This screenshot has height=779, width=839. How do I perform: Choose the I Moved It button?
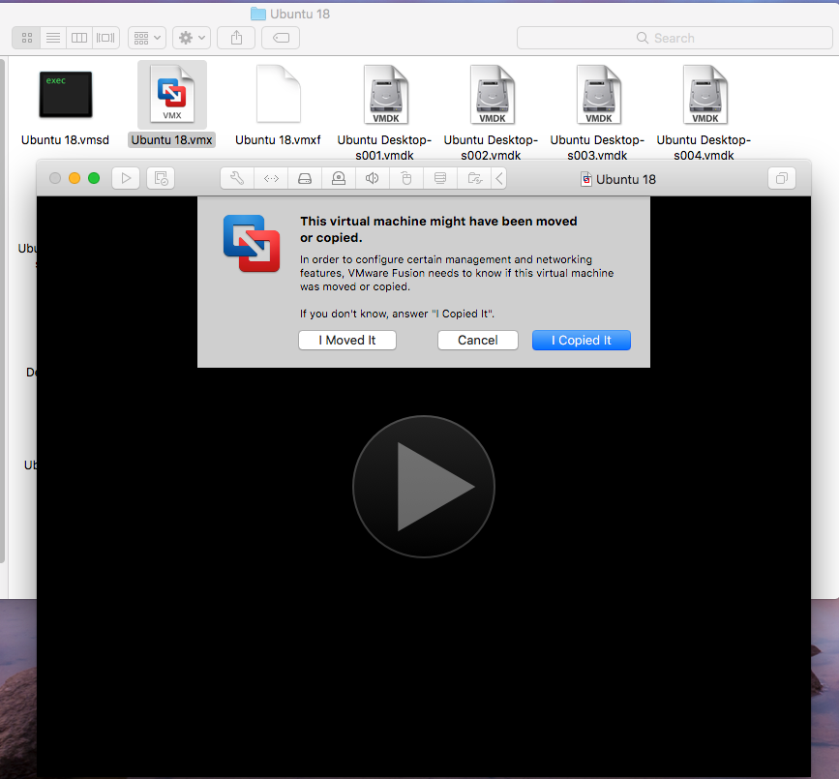click(347, 341)
